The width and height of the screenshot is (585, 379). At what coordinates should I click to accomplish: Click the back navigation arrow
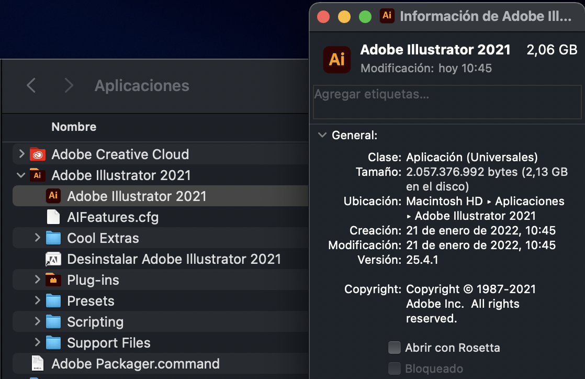(x=31, y=85)
